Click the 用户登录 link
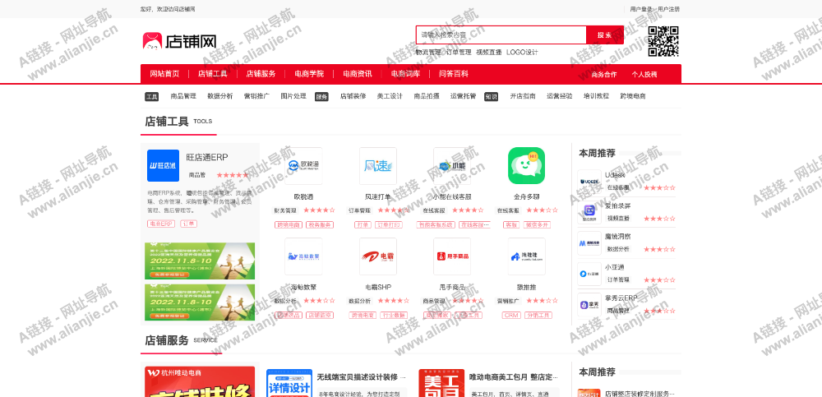Viewport: 822px width, 397px height. click(x=641, y=9)
